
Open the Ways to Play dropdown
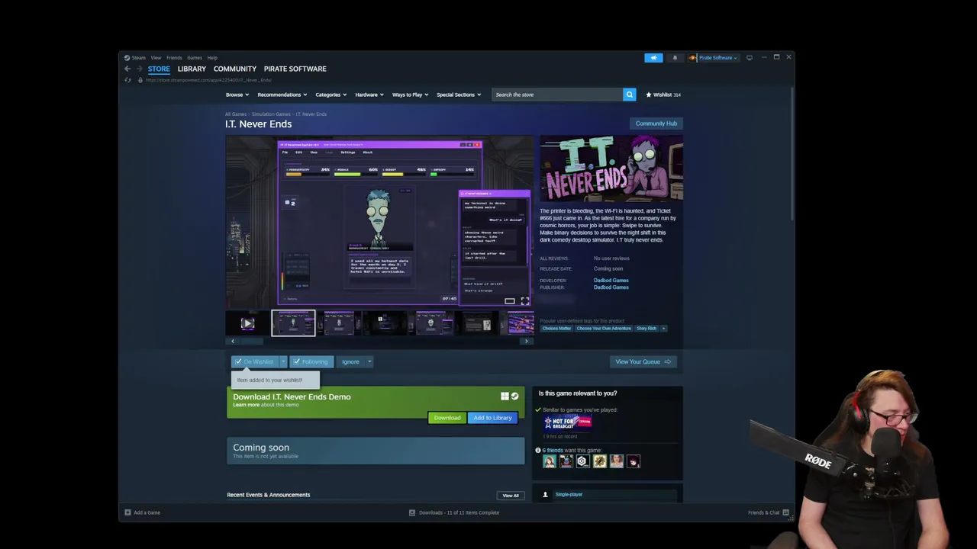(x=410, y=95)
